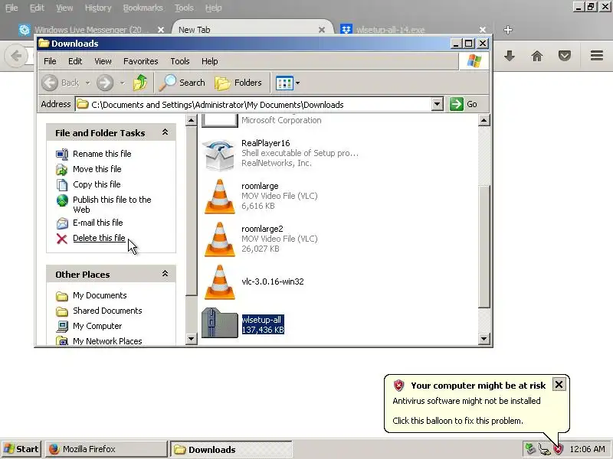Click Firefox Home icon

[x=537, y=56]
